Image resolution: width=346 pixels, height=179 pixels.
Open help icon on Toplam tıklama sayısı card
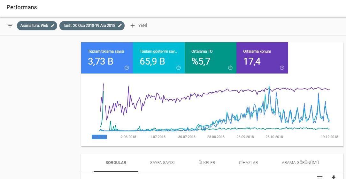tap(127, 68)
